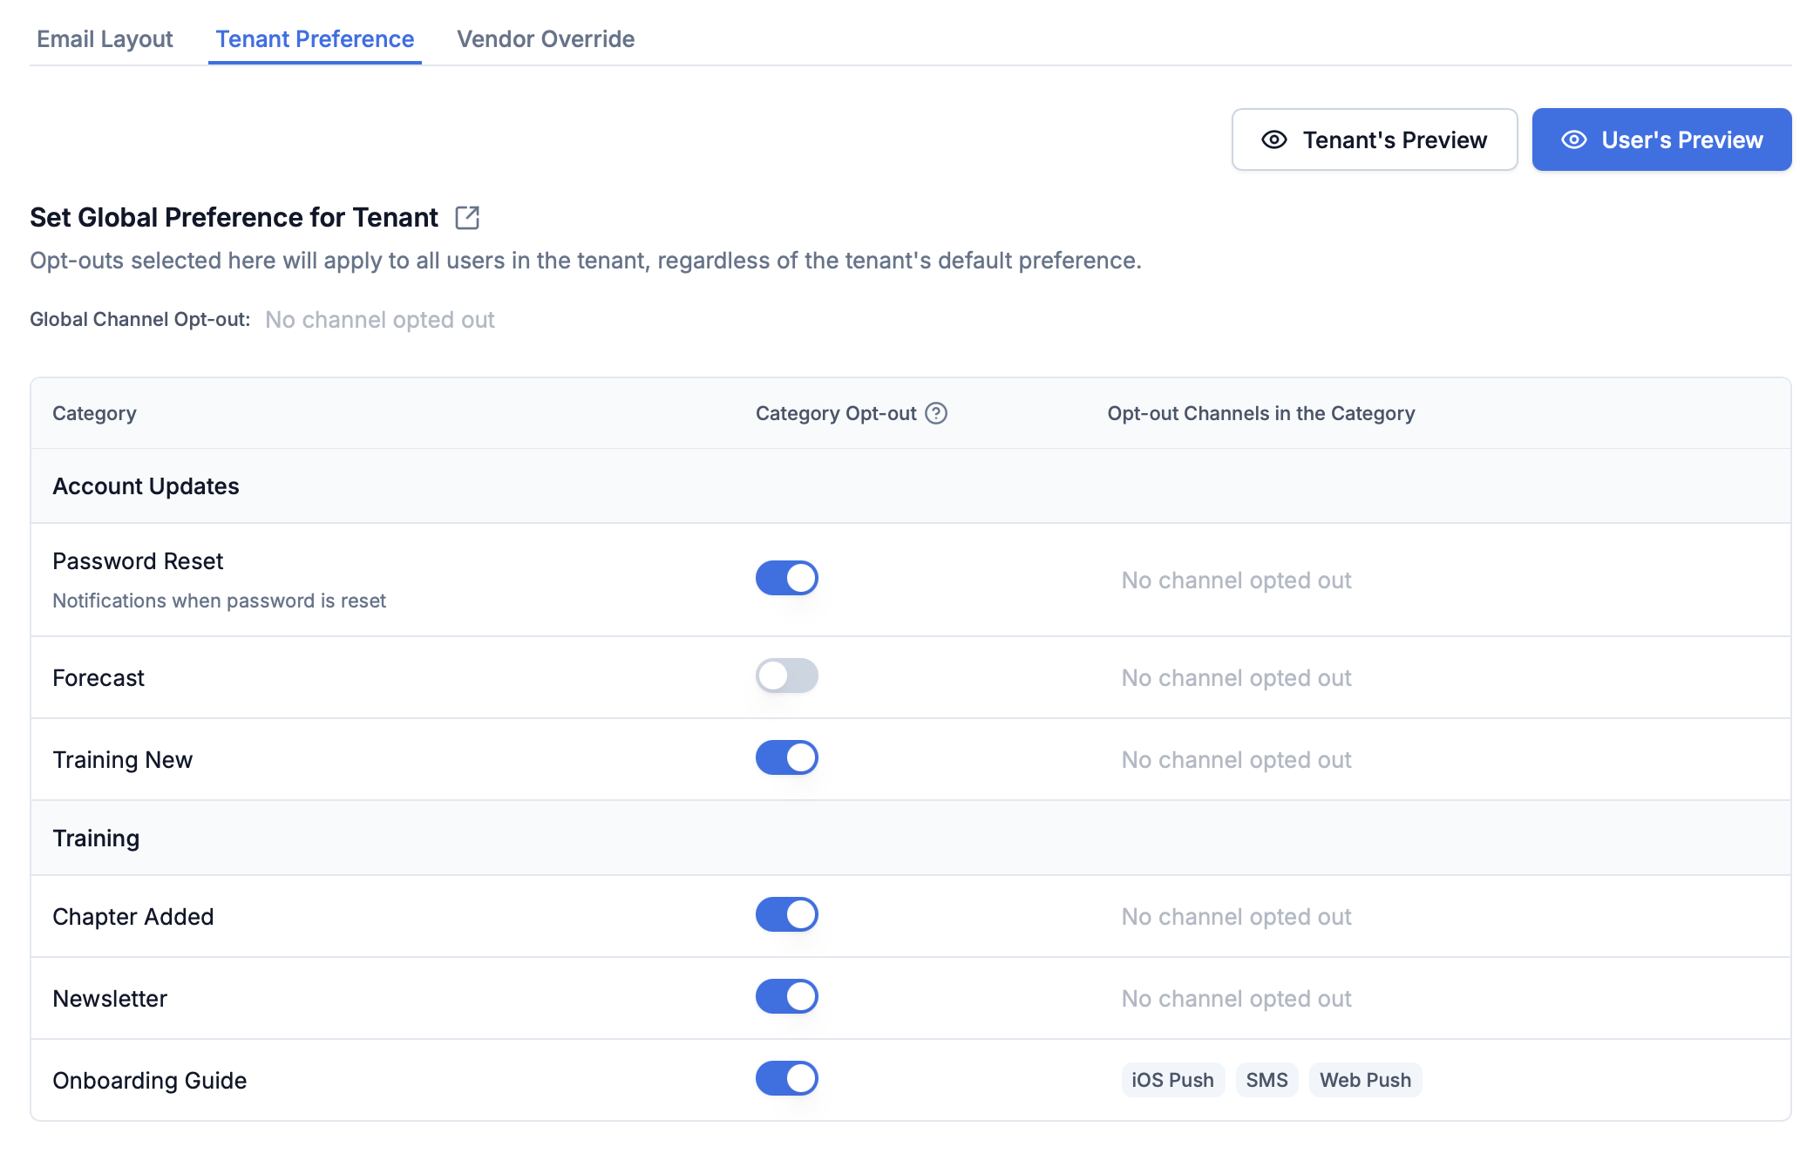1820x1154 pixels.
Task: Click Newsletter row's 'No channel opted out' text
Action: point(1236,999)
